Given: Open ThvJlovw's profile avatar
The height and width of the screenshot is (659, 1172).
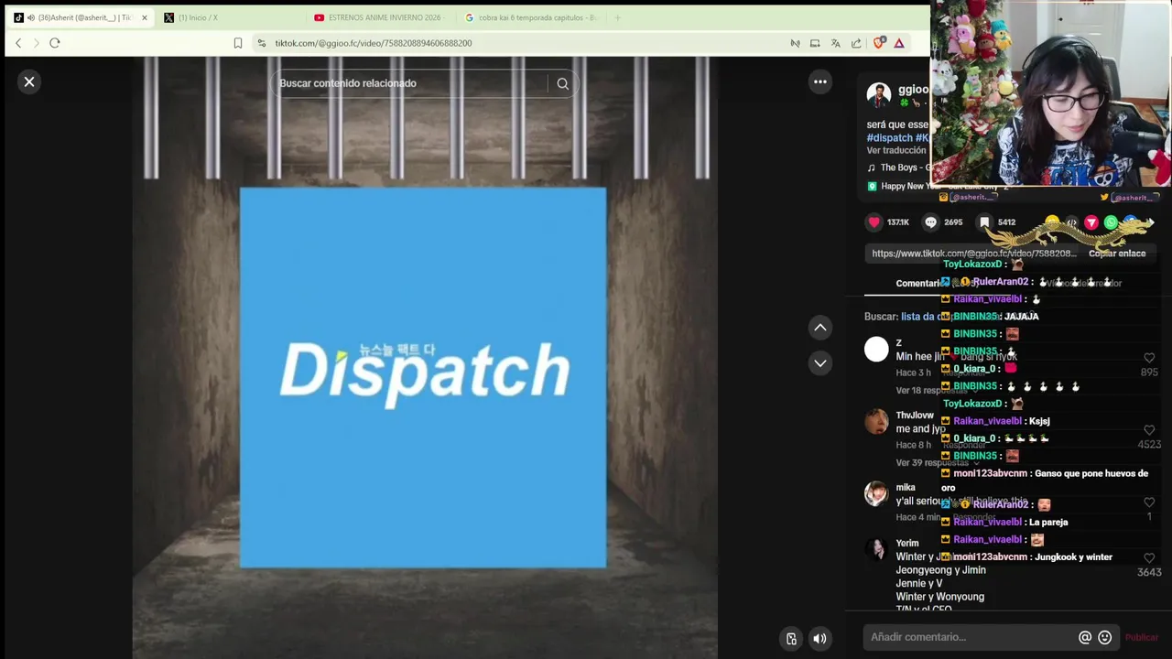Looking at the screenshot, I should point(876,421).
